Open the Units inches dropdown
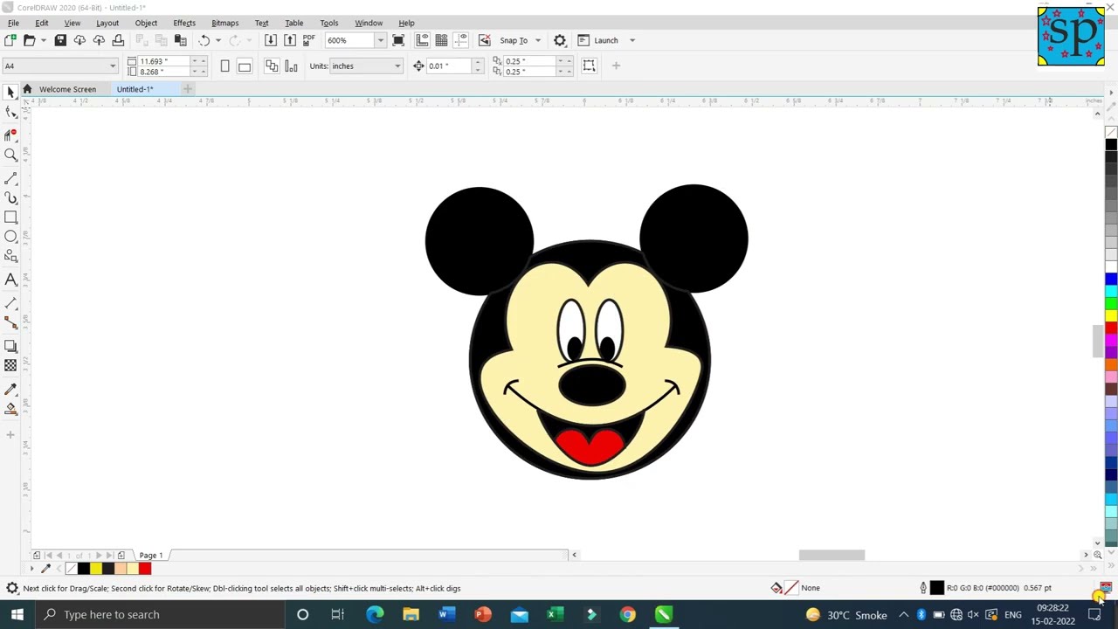 pyautogui.click(x=397, y=66)
